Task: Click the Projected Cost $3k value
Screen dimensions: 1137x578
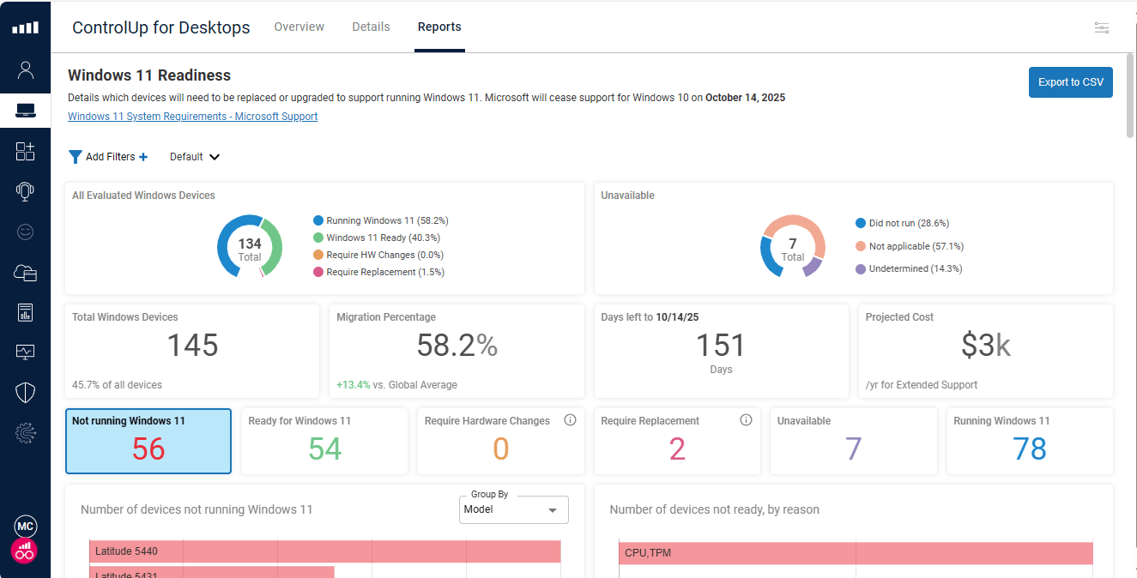Action: pyautogui.click(x=986, y=345)
